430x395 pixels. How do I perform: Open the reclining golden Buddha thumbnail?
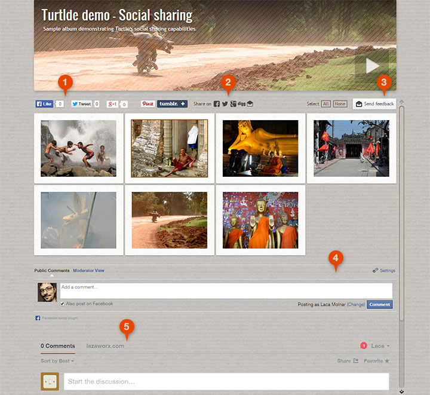click(260, 148)
